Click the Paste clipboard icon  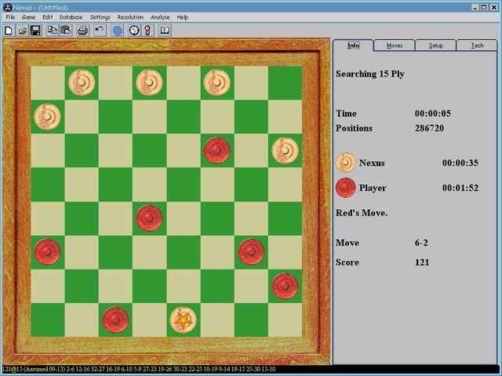click(66, 31)
